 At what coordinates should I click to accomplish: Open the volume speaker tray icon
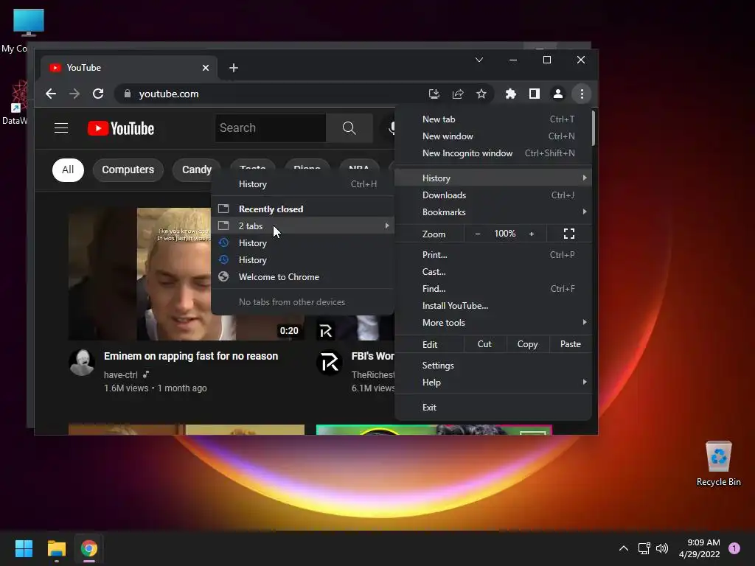(663, 548)
